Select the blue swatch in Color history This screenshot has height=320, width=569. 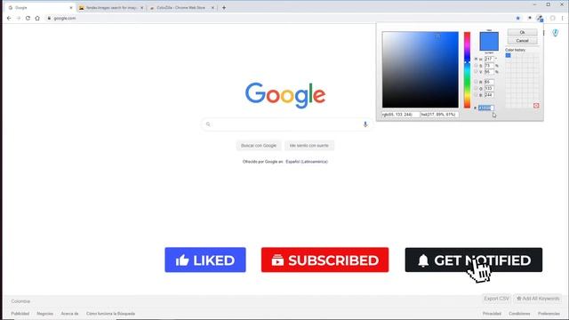[508, 55]
